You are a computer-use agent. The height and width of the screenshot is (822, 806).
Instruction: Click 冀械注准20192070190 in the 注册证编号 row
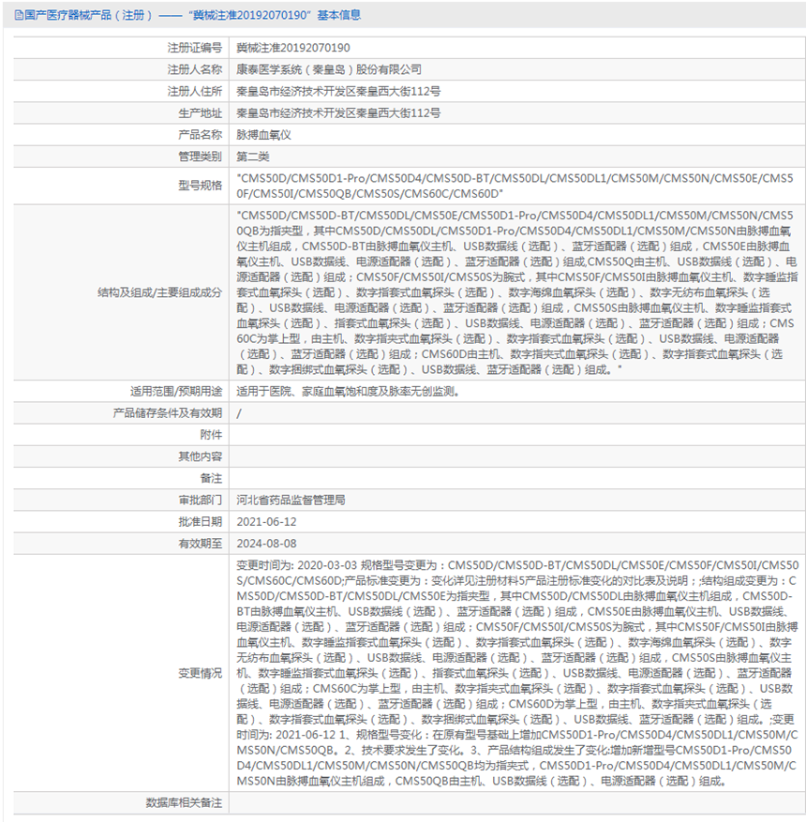click(x=293, y=48)
